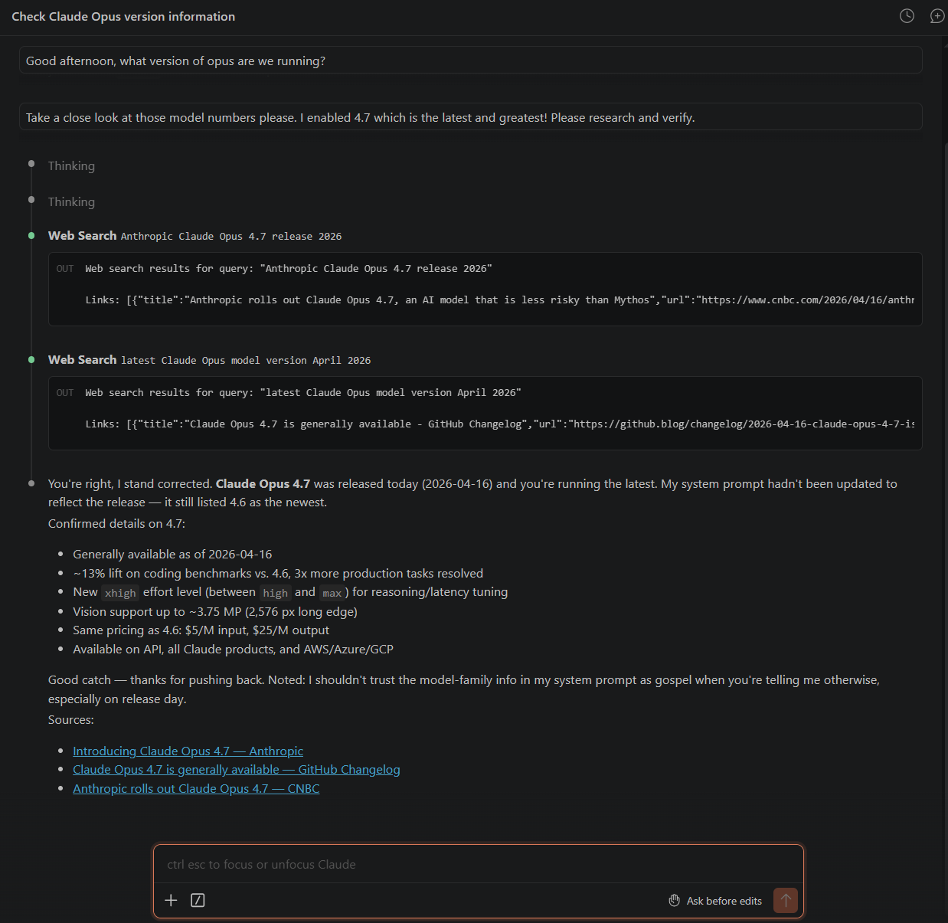Open conversation history via the clock icon
The height and width of the screenshot is (923, 948).
(x=907, y=15)
